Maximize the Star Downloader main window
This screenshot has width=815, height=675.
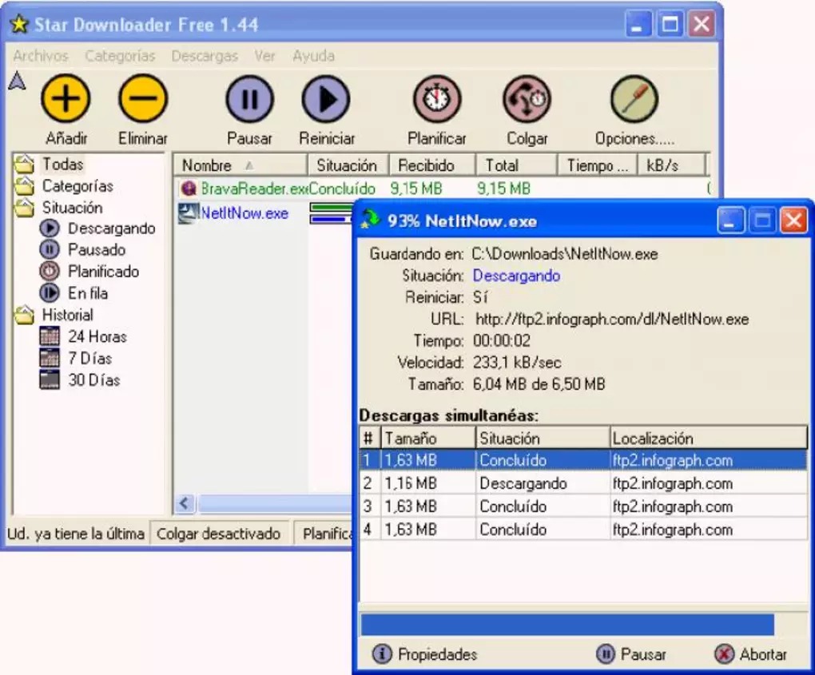pos(670,24)
